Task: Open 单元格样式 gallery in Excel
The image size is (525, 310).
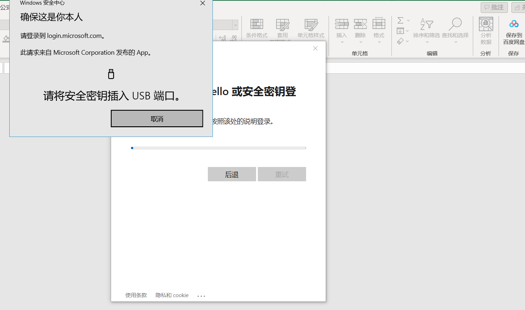Action: (311, 28)
